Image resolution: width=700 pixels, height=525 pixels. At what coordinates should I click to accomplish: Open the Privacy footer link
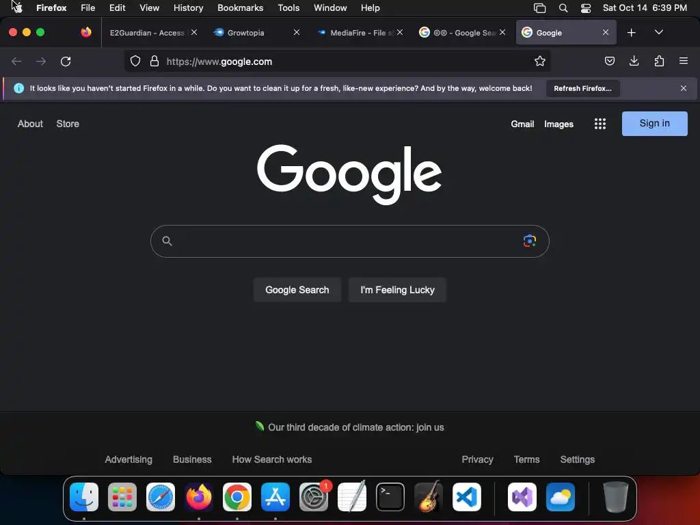(477, 459)
